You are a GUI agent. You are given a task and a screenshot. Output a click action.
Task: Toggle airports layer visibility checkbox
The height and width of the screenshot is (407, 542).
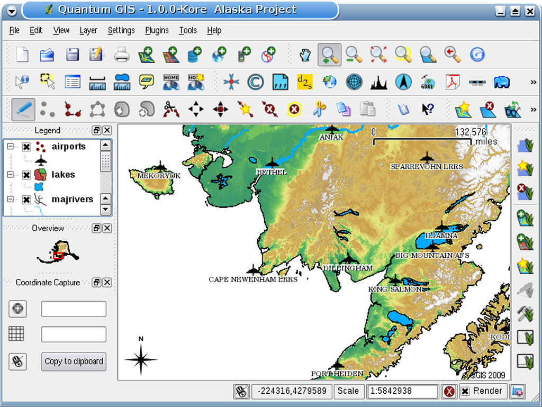(26, 147)
